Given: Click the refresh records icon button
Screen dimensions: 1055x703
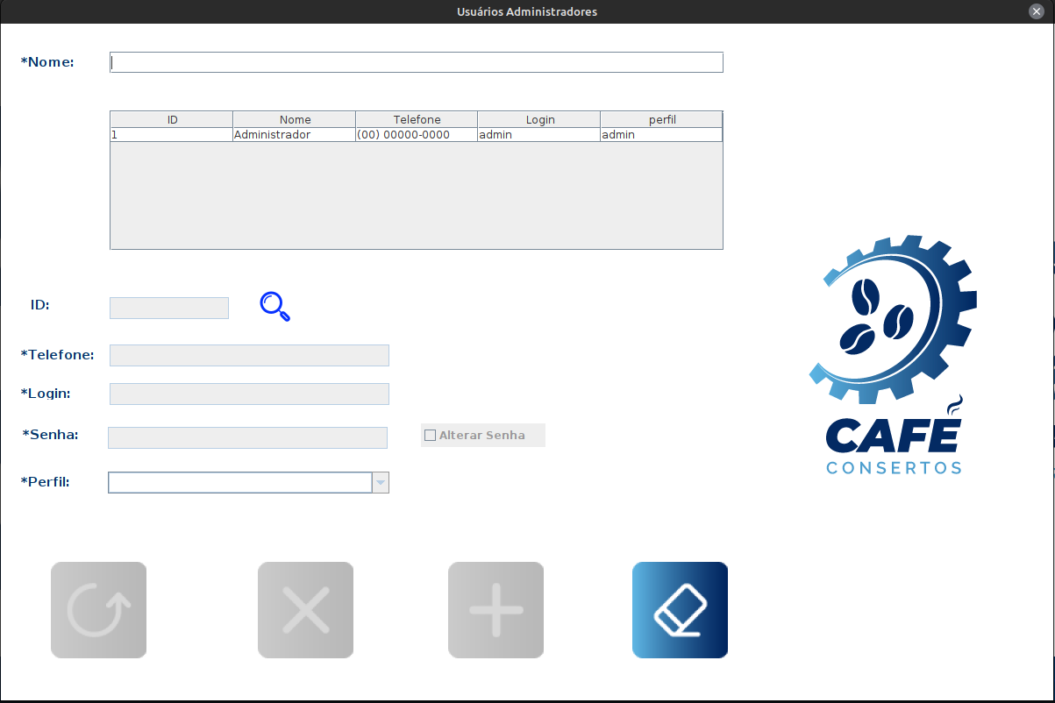Looking at the screenshot, I should click(x=98, y=609).
